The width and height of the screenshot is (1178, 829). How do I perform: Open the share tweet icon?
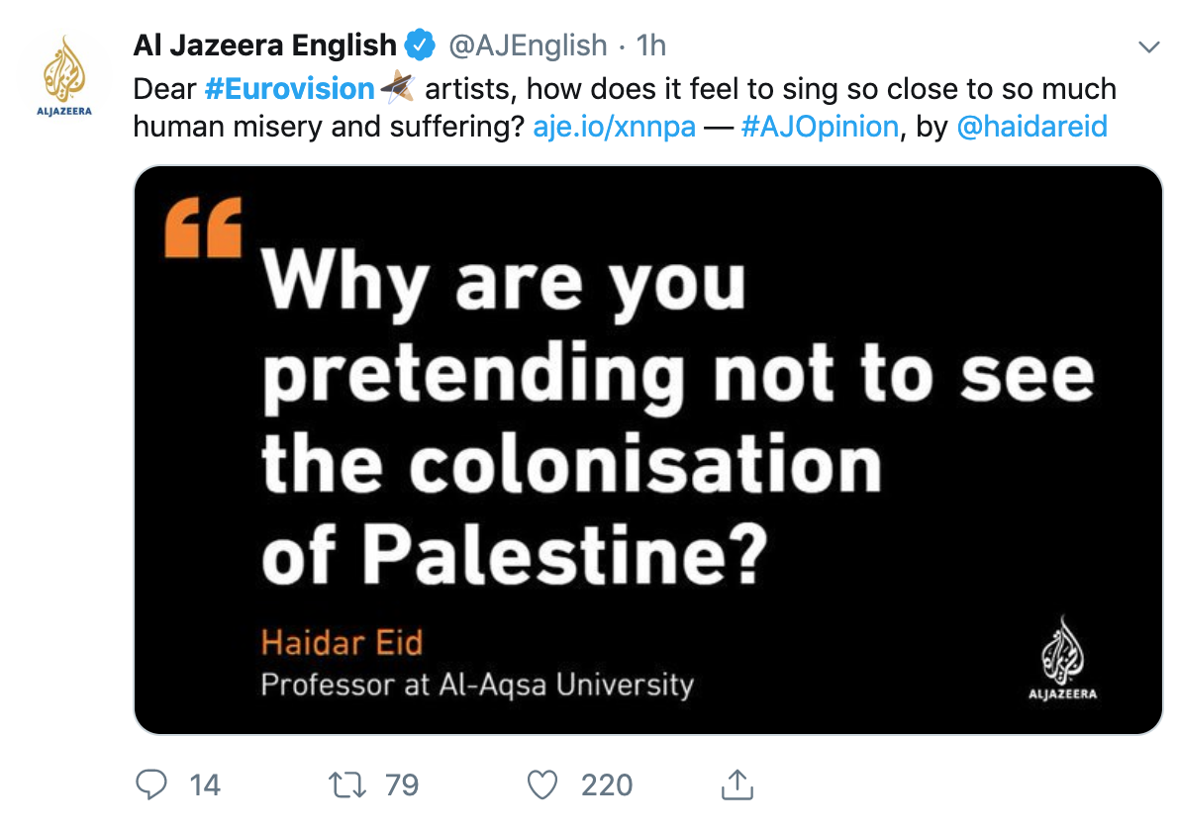pyautogui.click(x=735, y=784)
